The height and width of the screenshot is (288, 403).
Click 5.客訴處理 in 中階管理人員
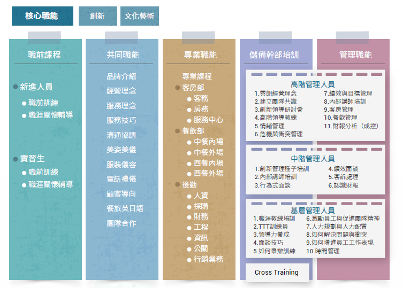pyautogui.click(x=344, y=177)
